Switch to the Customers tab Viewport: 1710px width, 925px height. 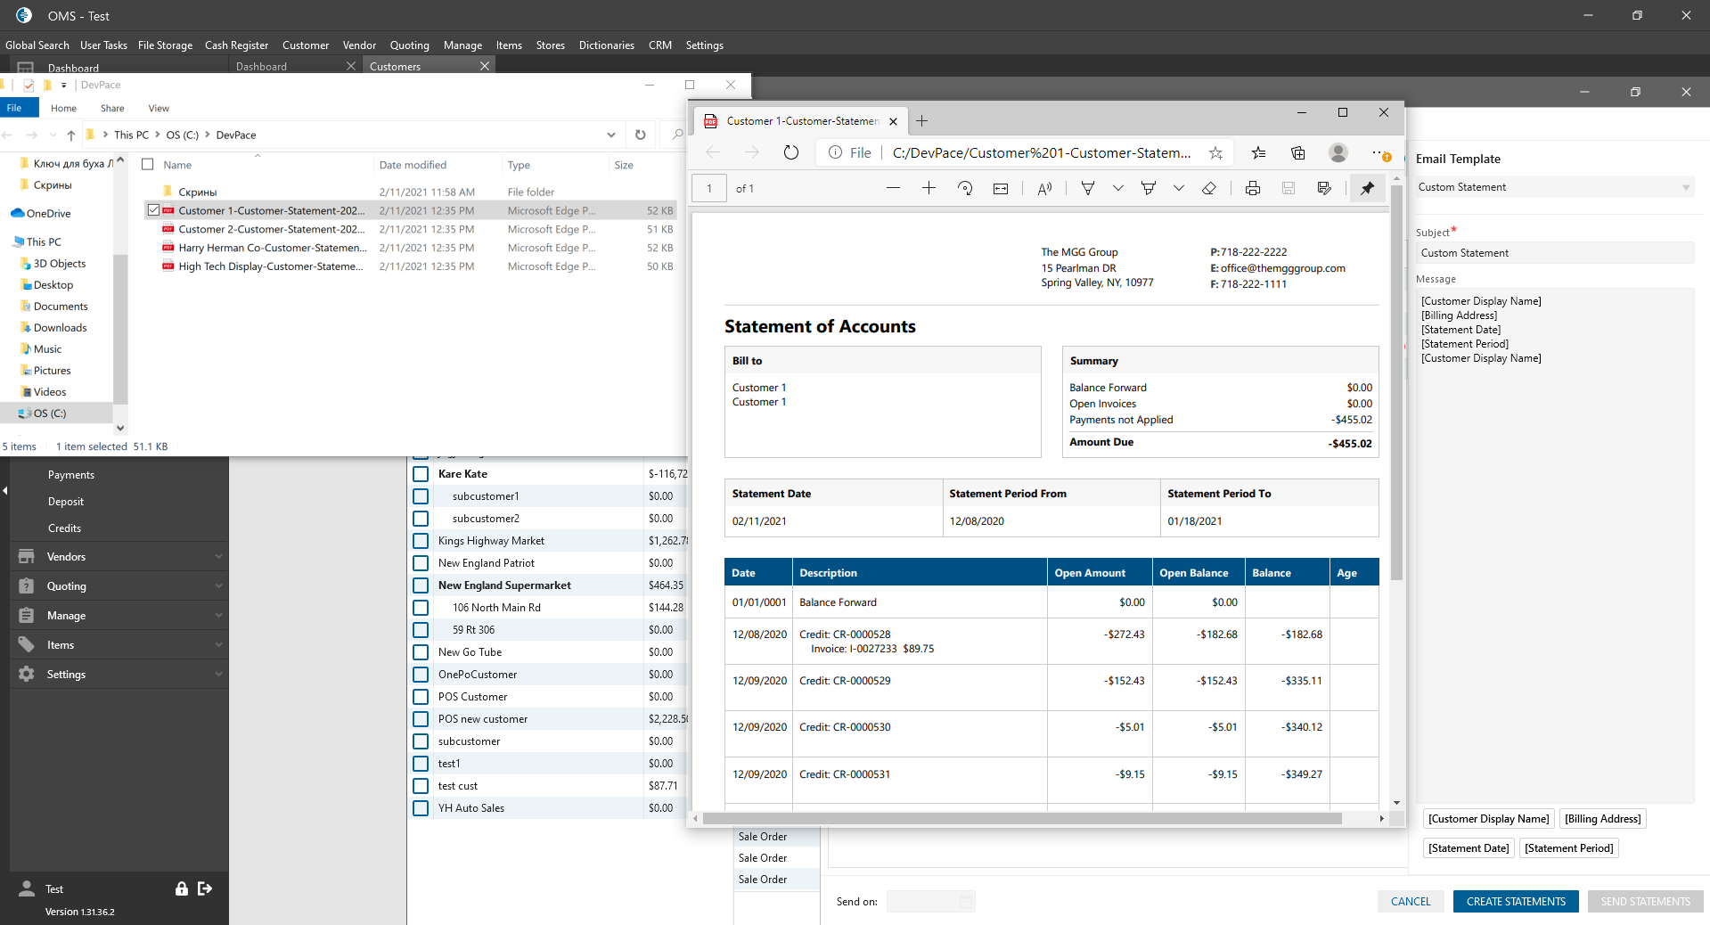pyautogui.click(x=396, y=67)
